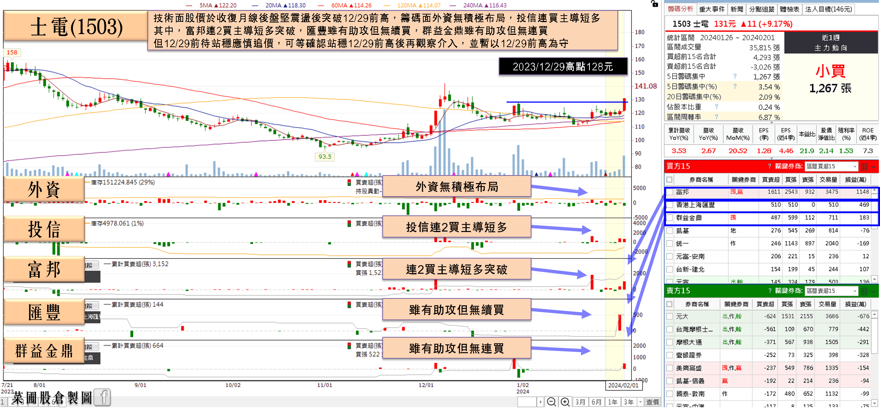Image resolution: width=880 pixels, height=417 pixels.
Task: Click the date input field beside zoom buttons
Action: point(527,402)
